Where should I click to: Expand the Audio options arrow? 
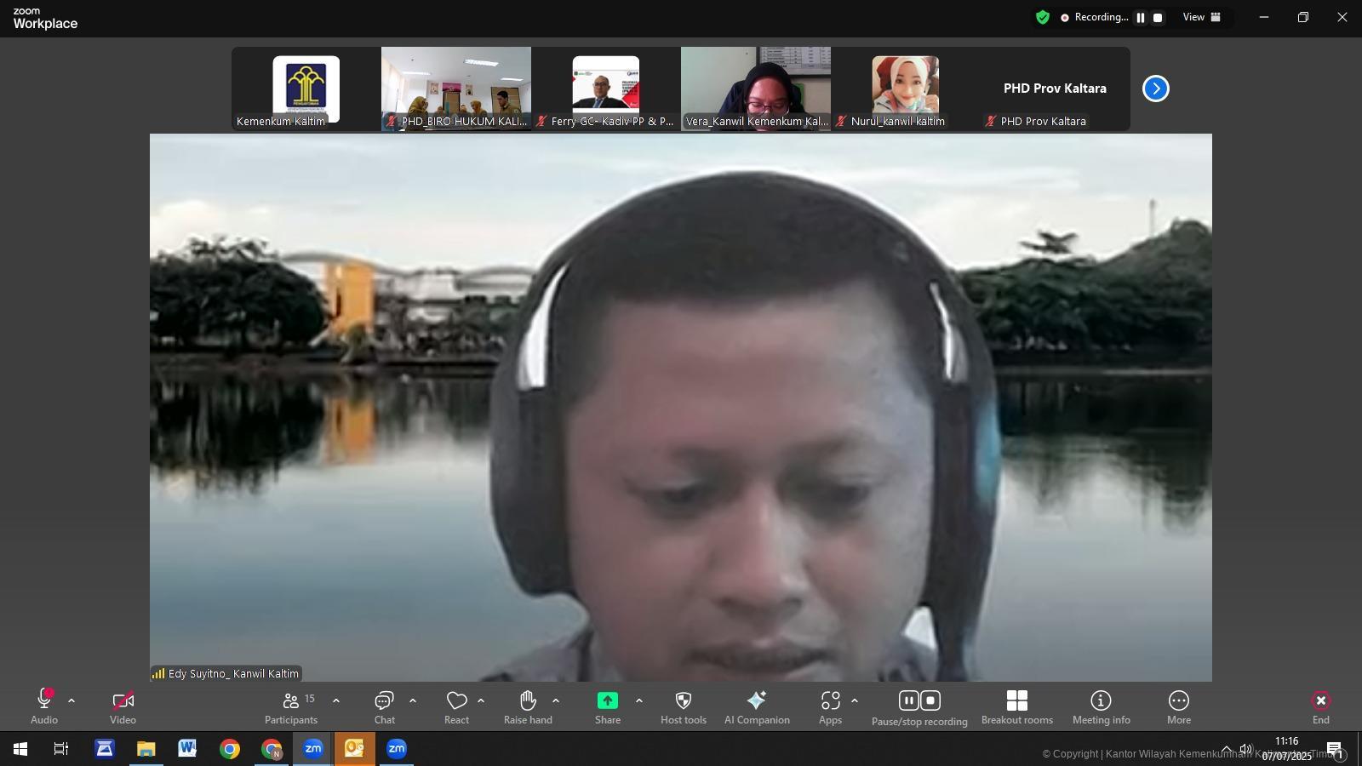(72, 700)
